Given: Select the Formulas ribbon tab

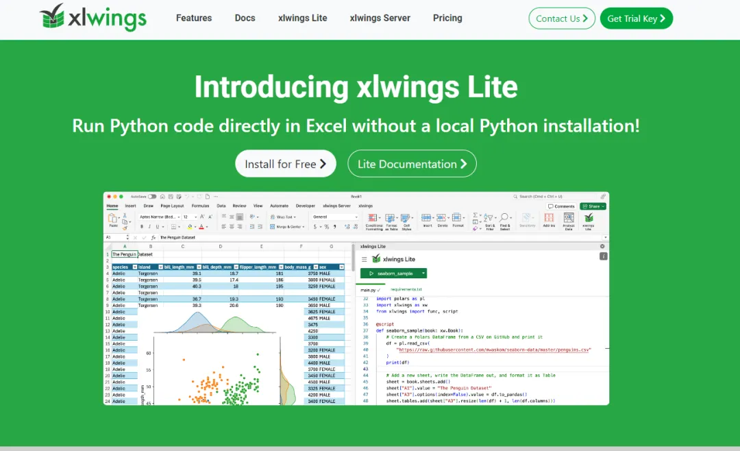Looking at the screenshot, I should click(200, 206).
